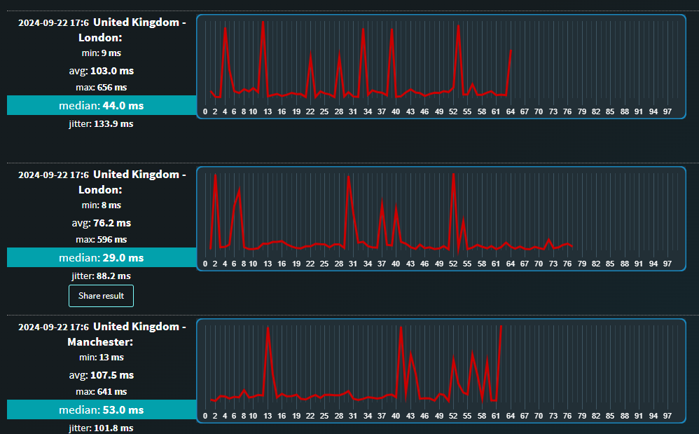
Task: Select the median 53.0 ms bar
Action: [102, 409]
